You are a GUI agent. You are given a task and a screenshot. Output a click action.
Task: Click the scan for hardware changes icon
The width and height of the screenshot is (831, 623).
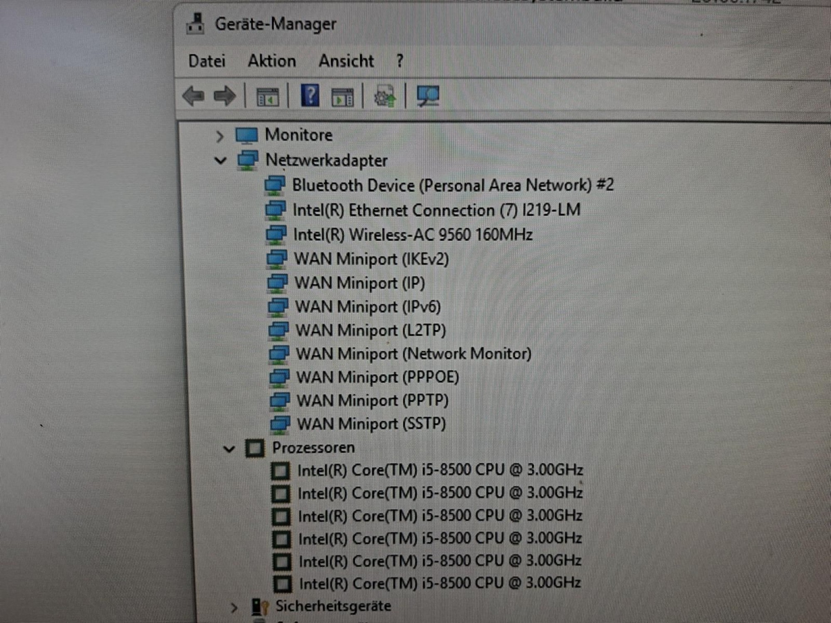(x=428, y=96)
